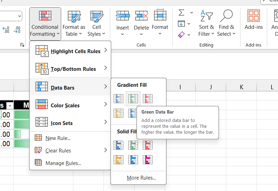This screenshot has height=191, width=278.
Task: Select column K header
Action: 242,87
